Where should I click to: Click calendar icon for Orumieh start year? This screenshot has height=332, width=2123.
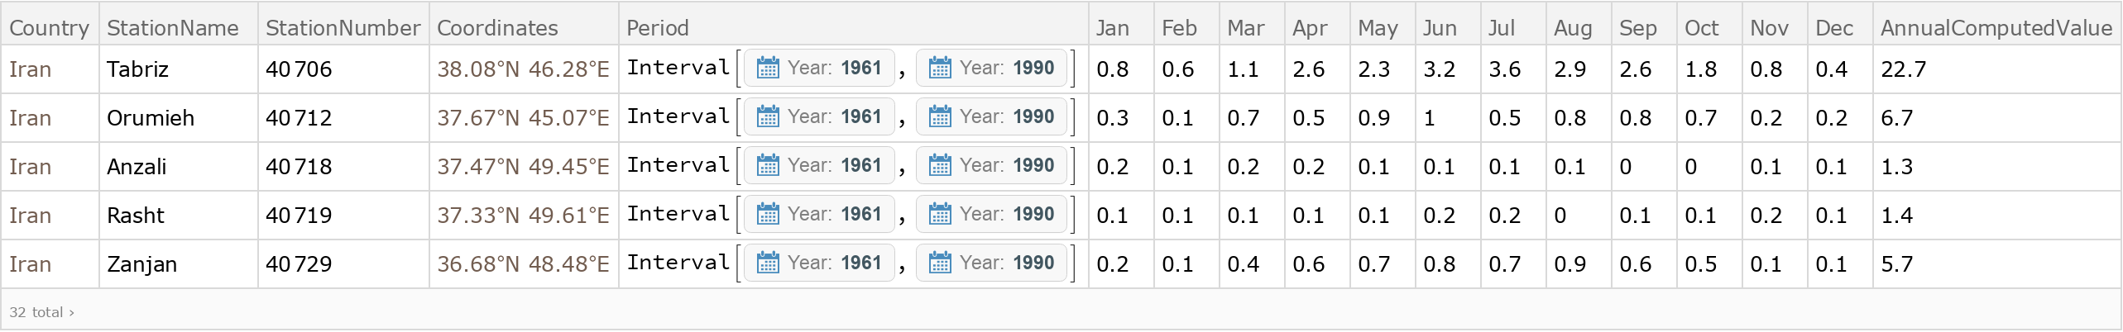tap(768, 116)
